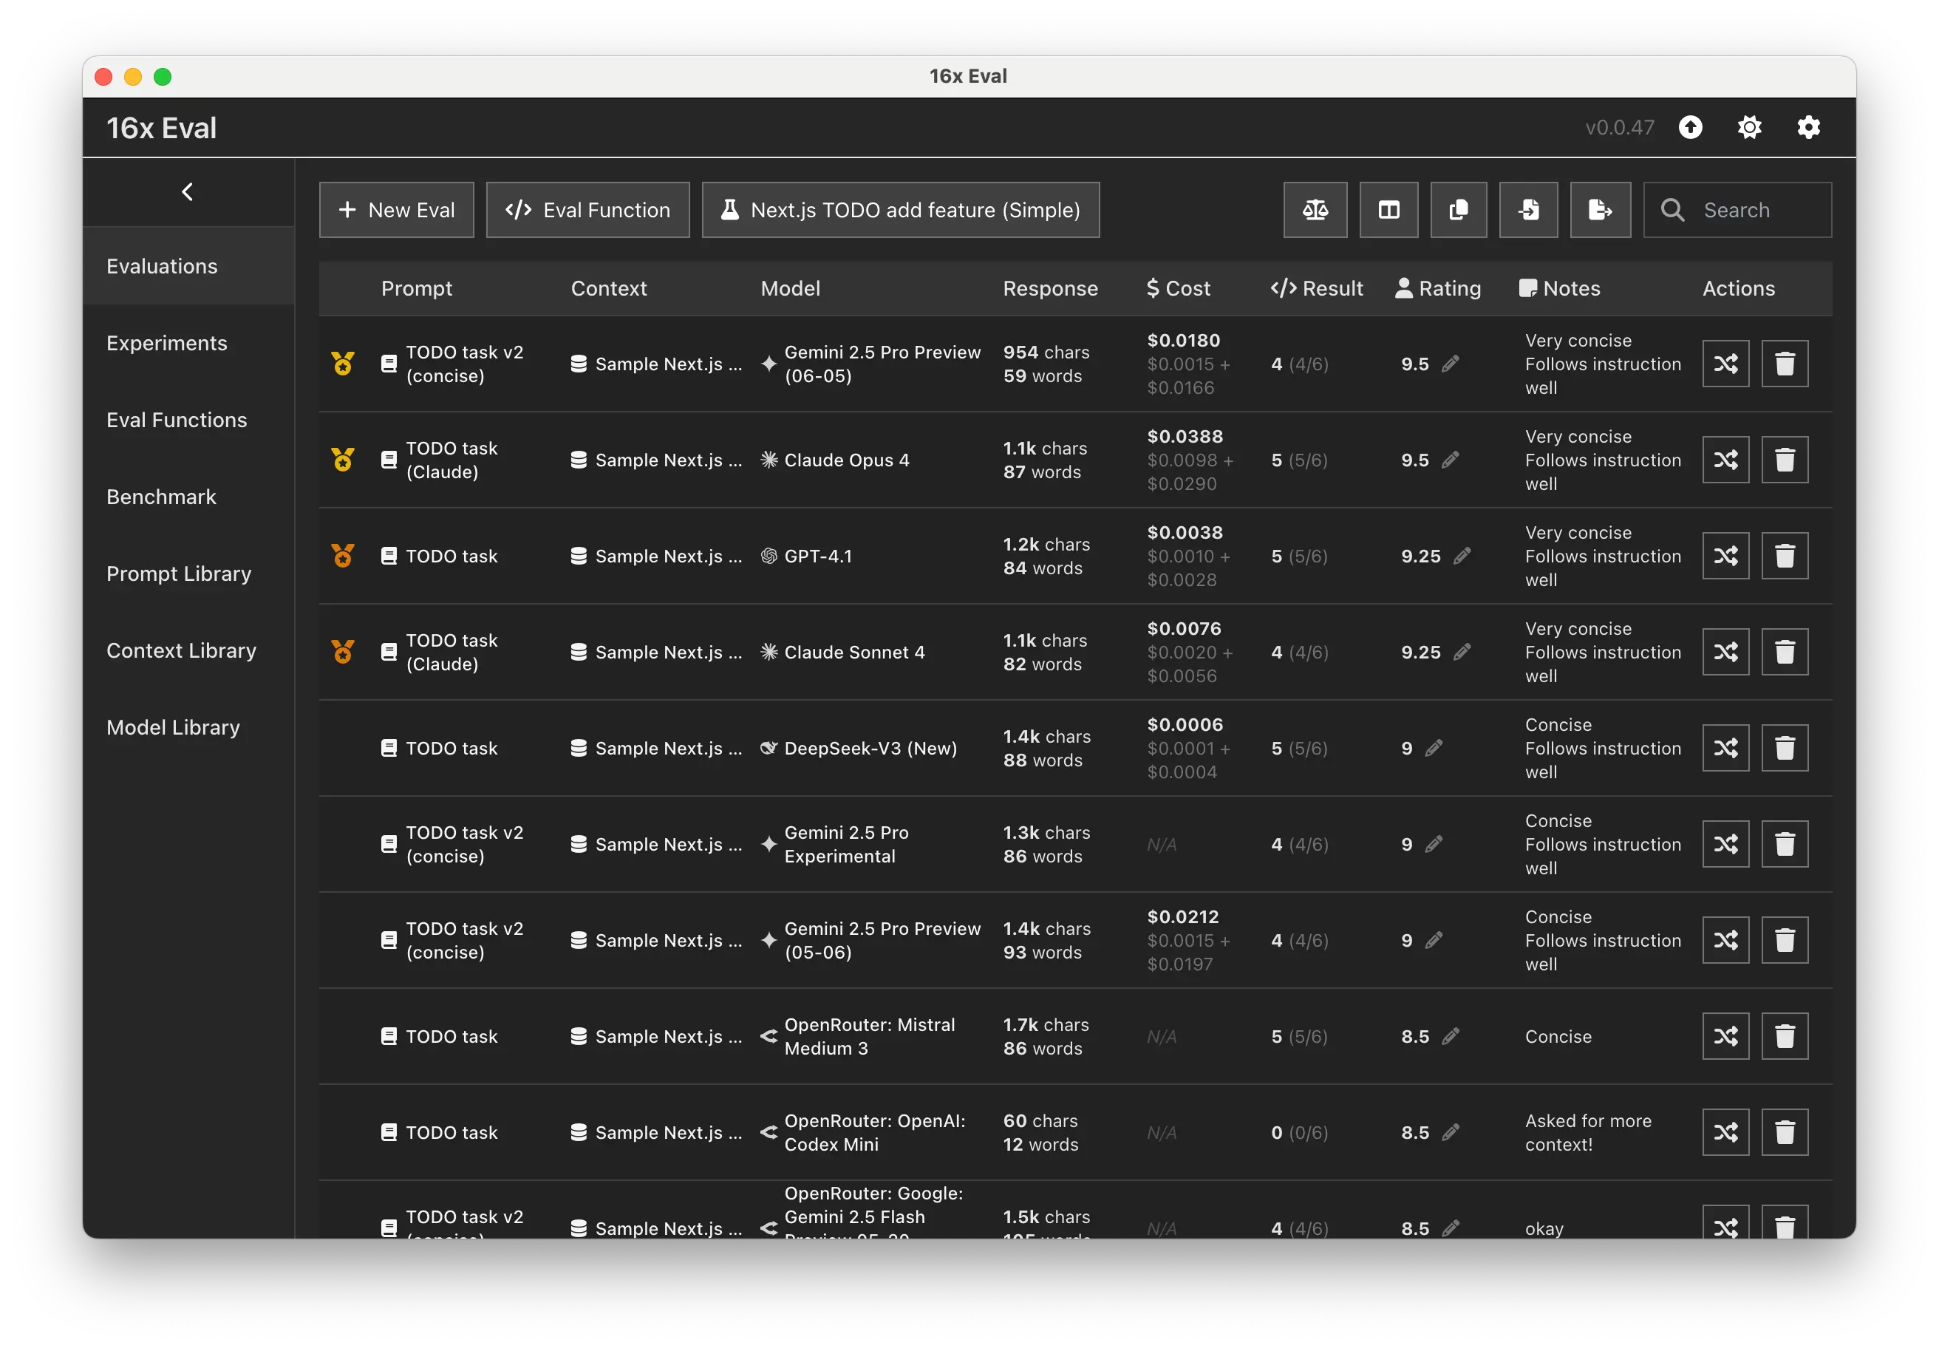Click the Model column header
Screen dimensions: 1939x1348
pos(790,288)
